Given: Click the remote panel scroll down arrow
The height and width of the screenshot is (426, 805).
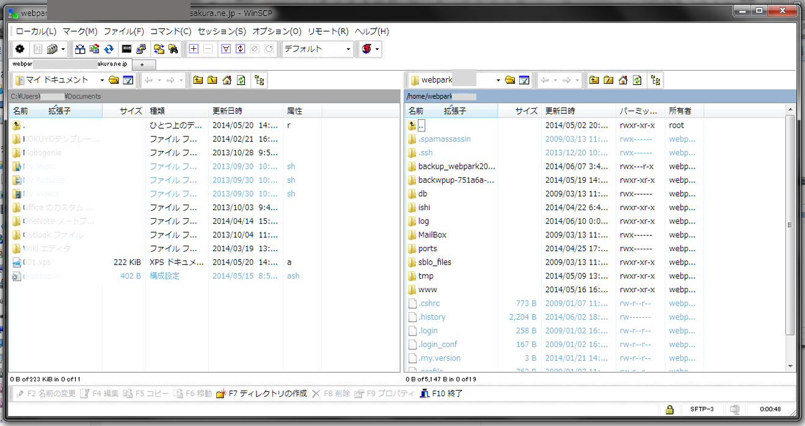Looking at the screenshot, I should (x=790, y=365).
